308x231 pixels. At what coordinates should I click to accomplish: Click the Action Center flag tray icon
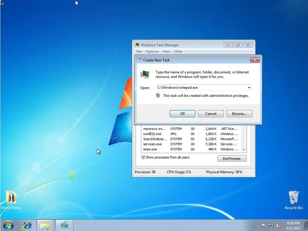[263, 226]
